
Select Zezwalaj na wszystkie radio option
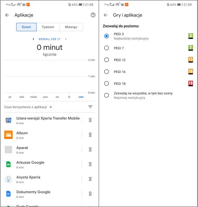point(107,95)
